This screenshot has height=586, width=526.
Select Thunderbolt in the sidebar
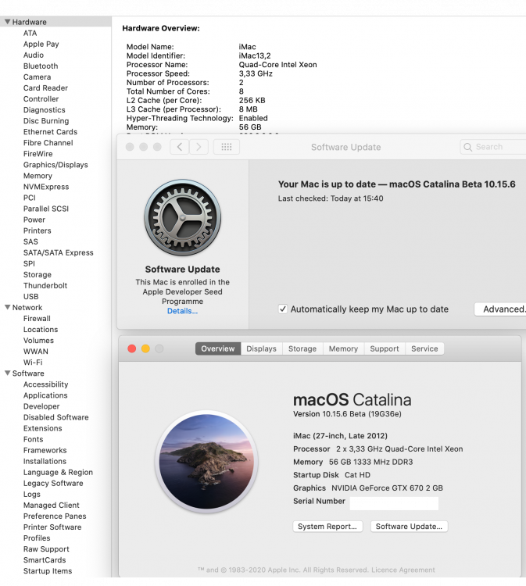45,285
